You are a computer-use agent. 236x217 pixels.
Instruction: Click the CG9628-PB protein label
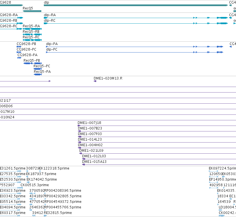point(26,44)
